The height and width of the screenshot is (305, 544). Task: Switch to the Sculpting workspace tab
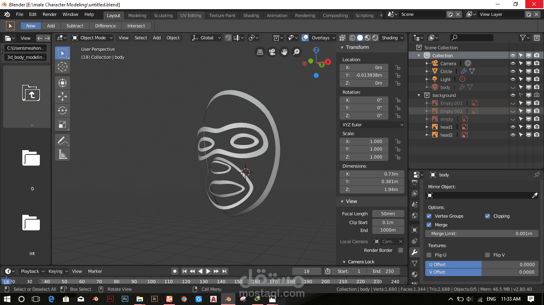[163, 15]
